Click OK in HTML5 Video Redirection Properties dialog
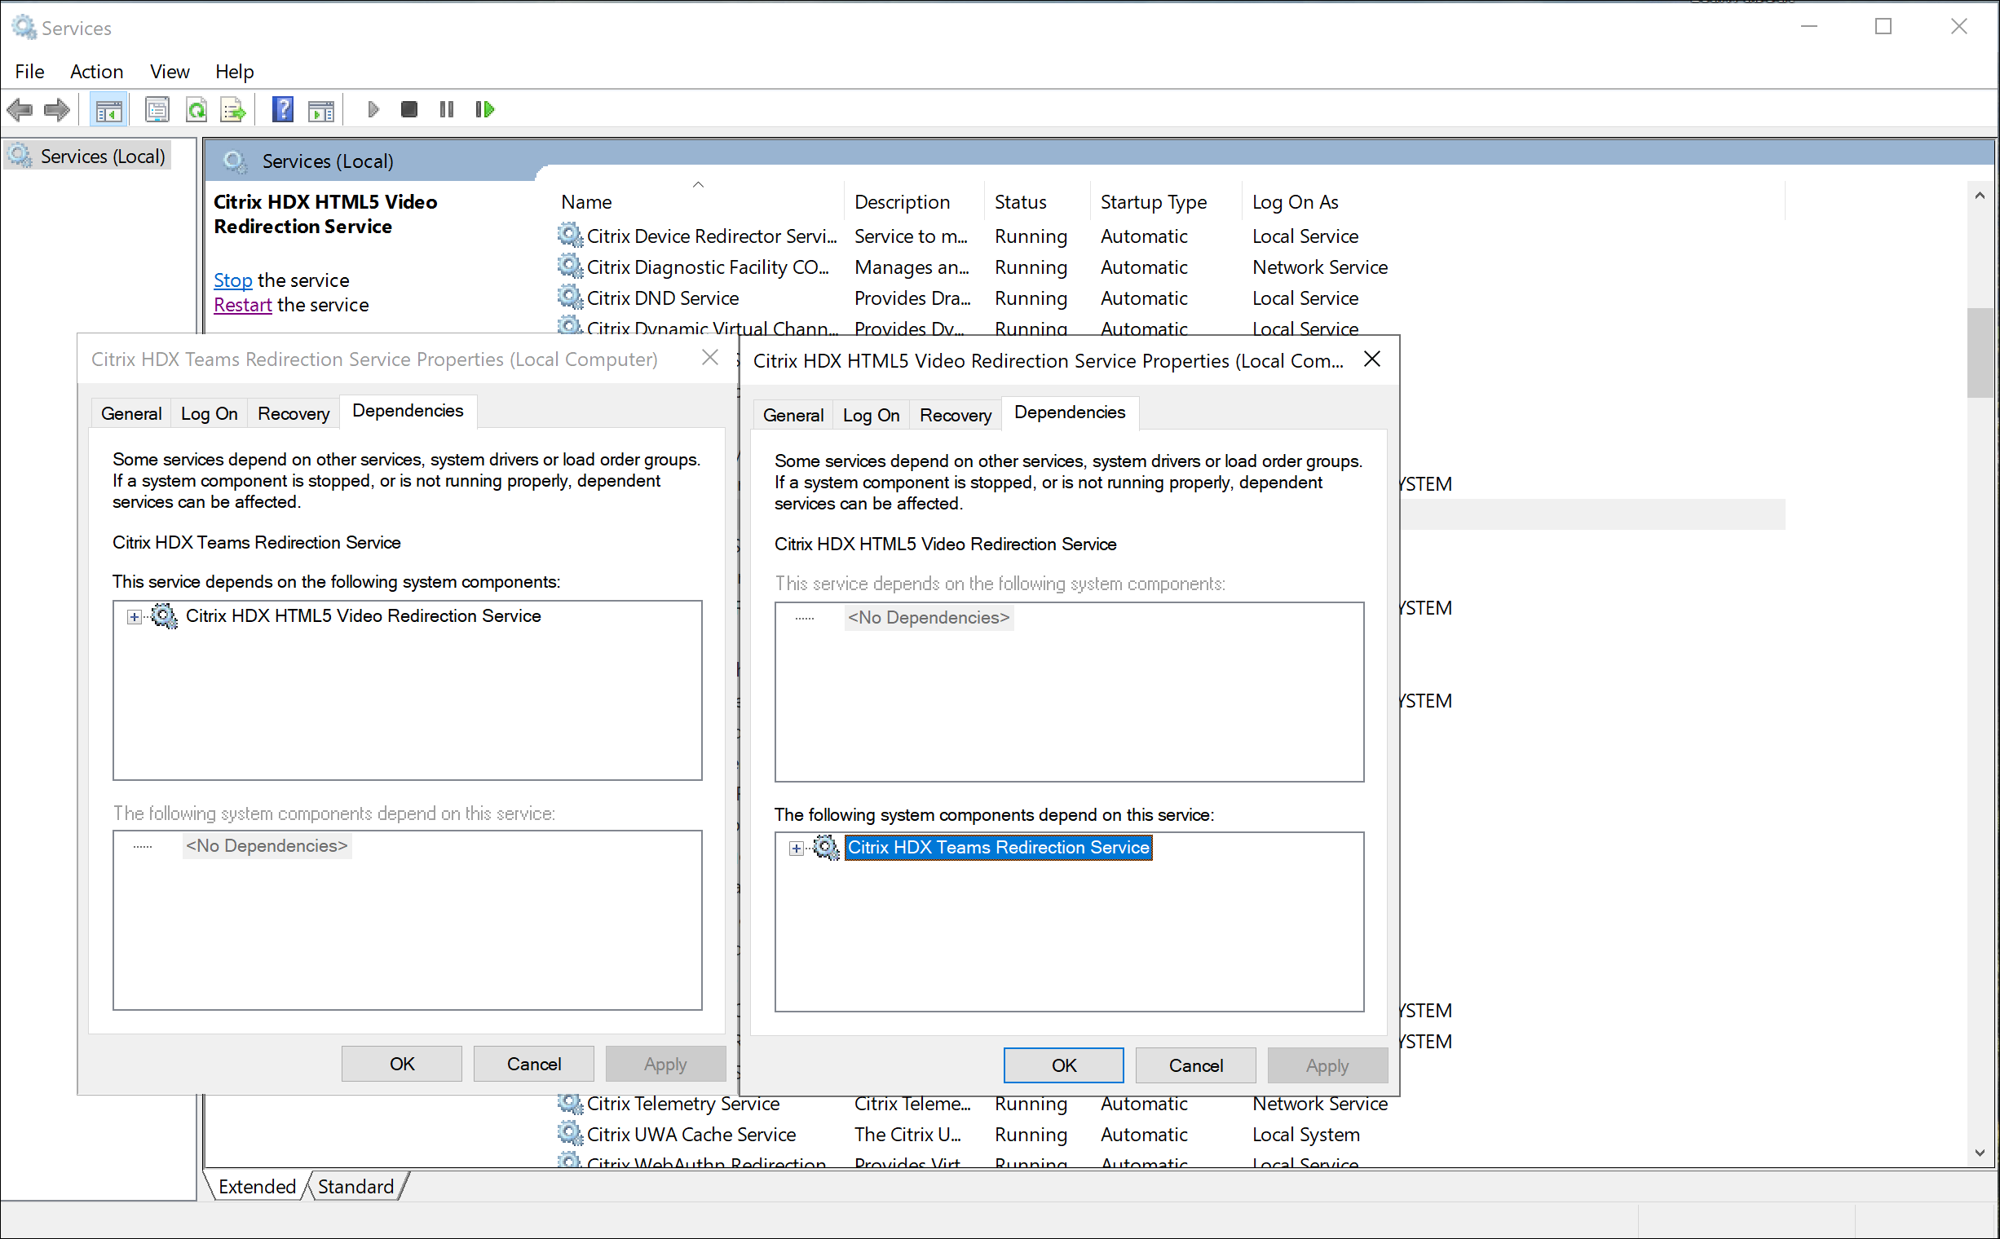The width and height of the screenshot is (2000, 1239). coord(1064,1065)
